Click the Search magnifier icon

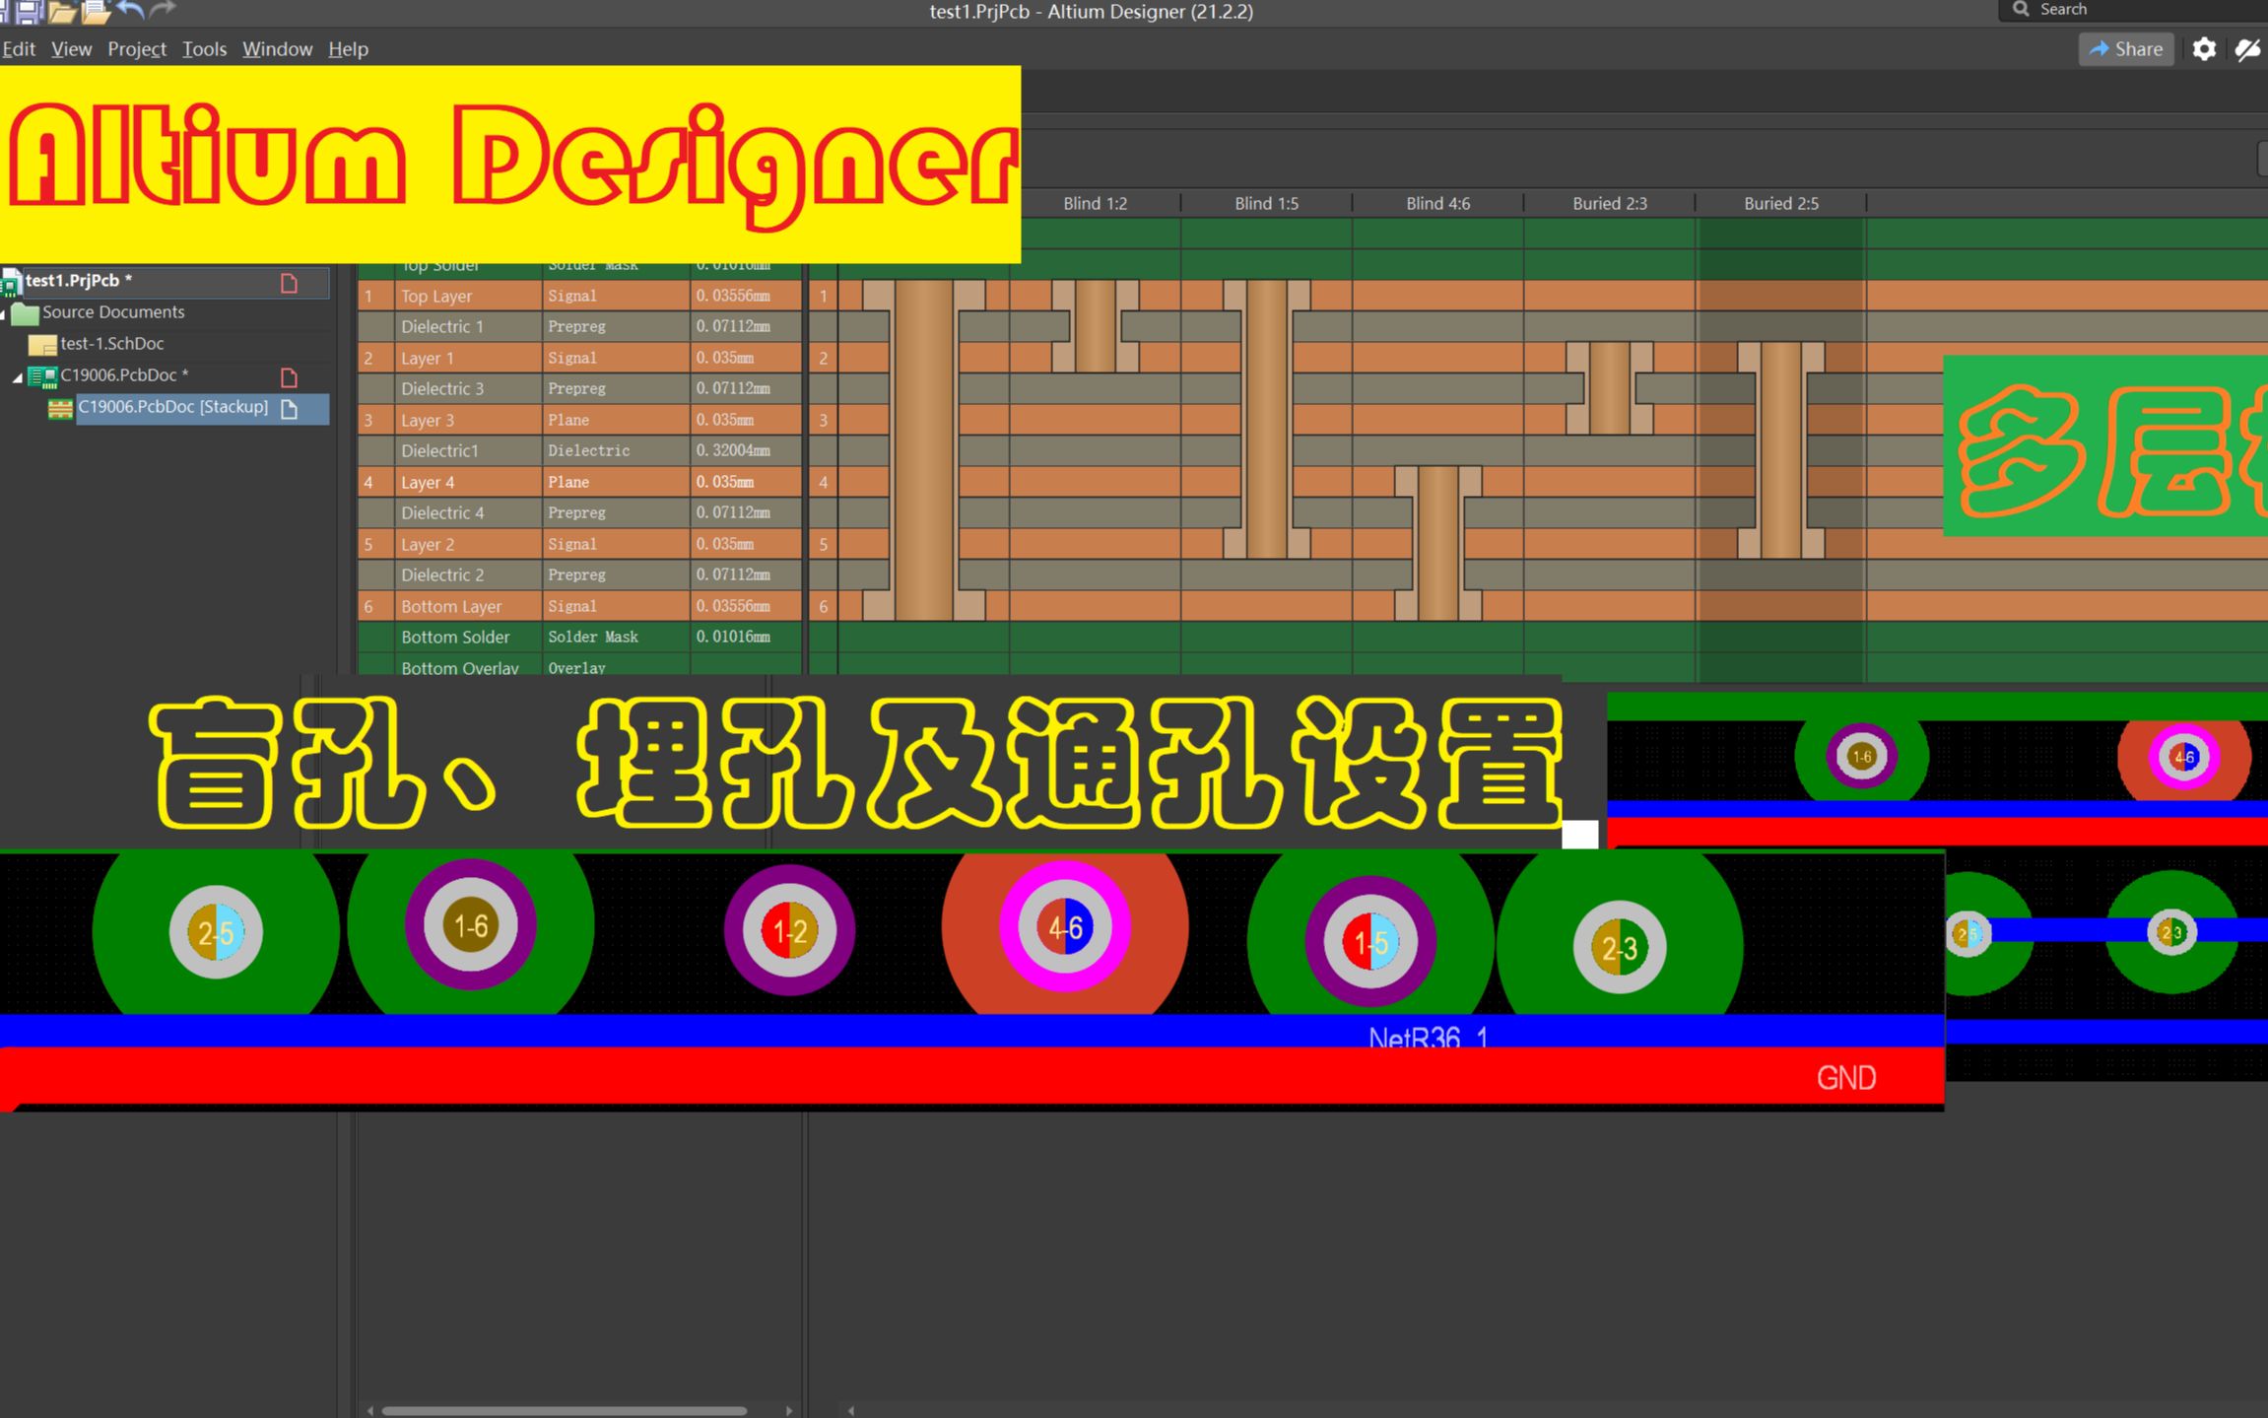click(2021, 9)
